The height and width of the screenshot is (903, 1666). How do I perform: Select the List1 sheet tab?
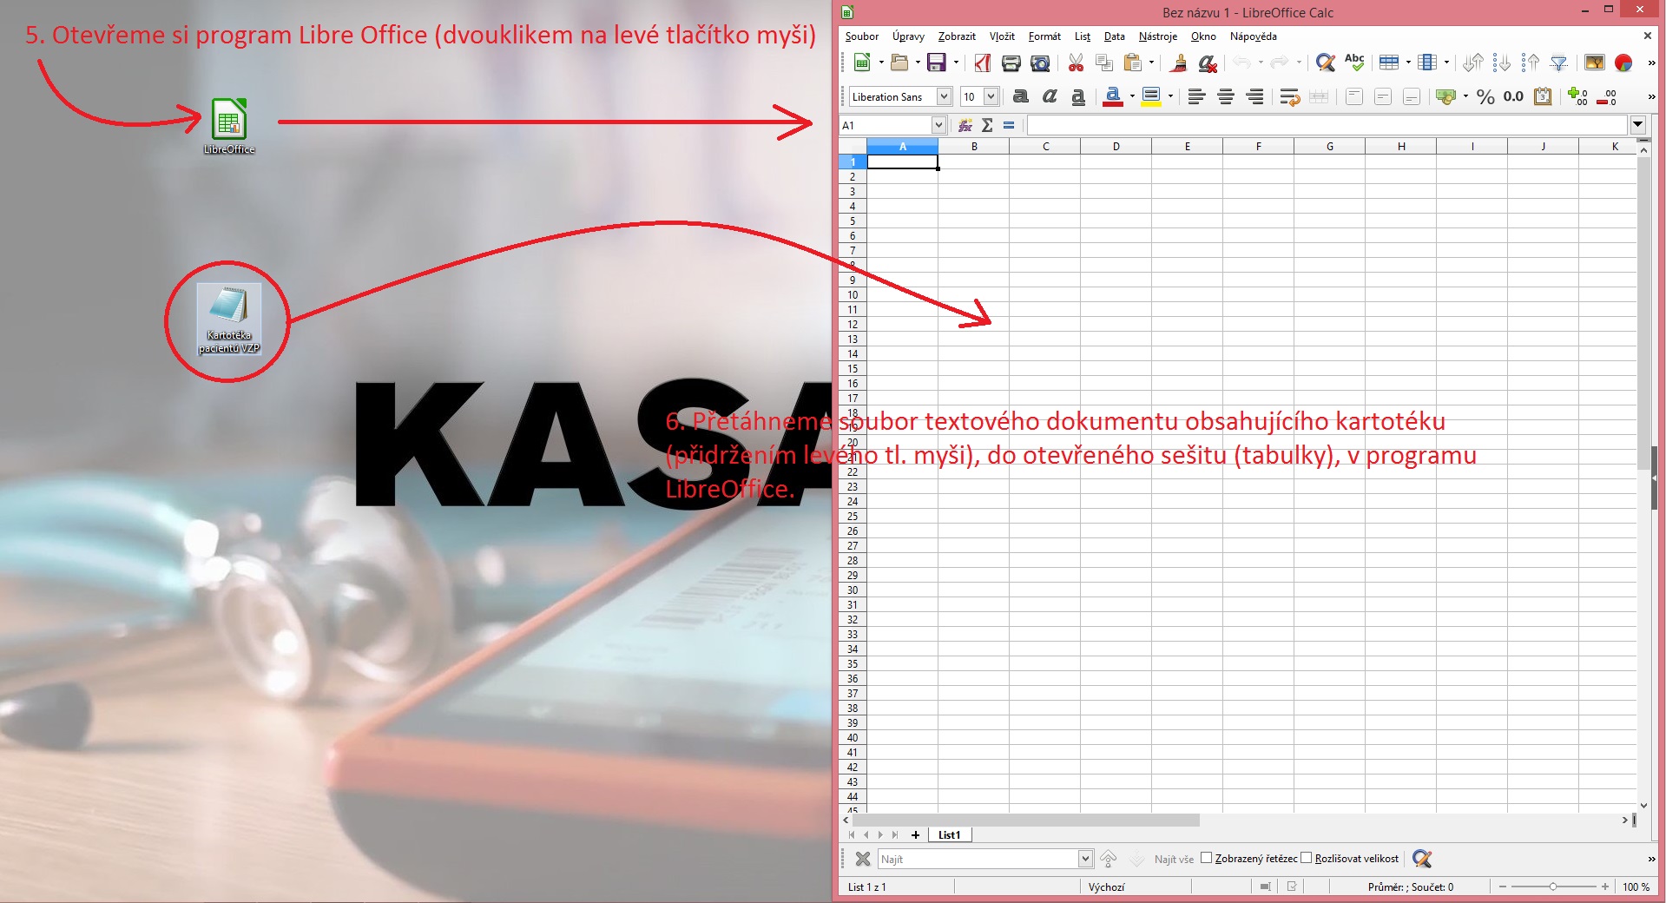click(x=950, y=834)
